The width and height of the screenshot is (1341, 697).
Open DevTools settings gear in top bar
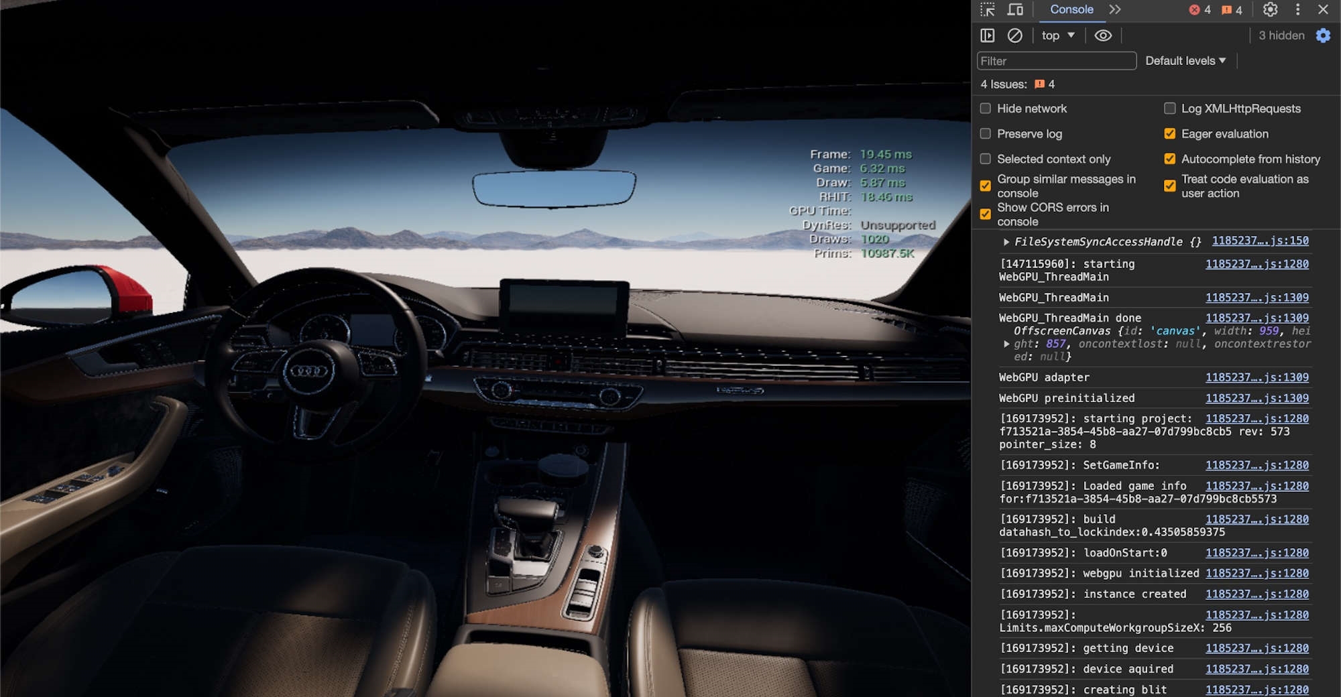click(x=1270, y=9)
